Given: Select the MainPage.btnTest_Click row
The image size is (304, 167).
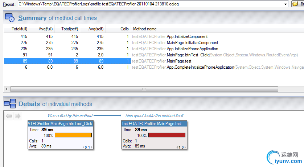Looking at the screenshot, I should 154,55.
